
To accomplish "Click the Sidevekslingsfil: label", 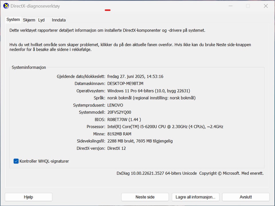I will point(91,141).
